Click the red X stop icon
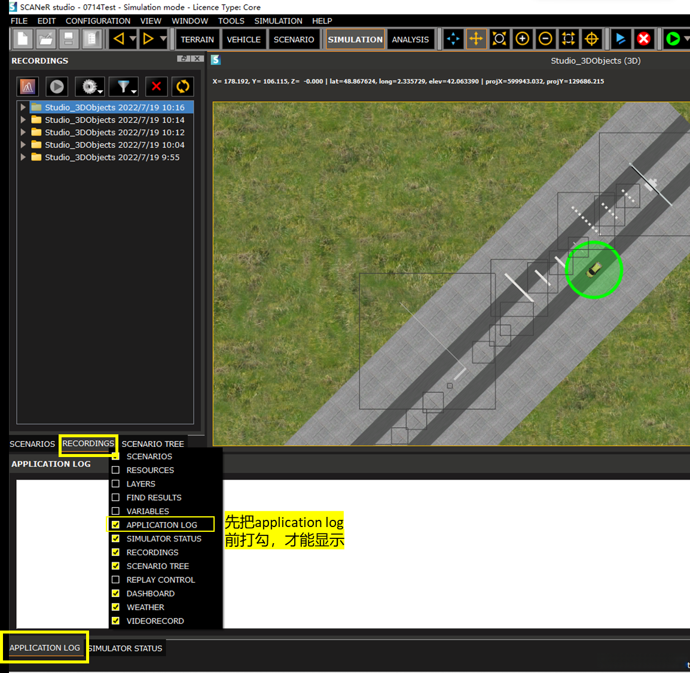This screenshot has width=690, height=673. click(643, 39)
